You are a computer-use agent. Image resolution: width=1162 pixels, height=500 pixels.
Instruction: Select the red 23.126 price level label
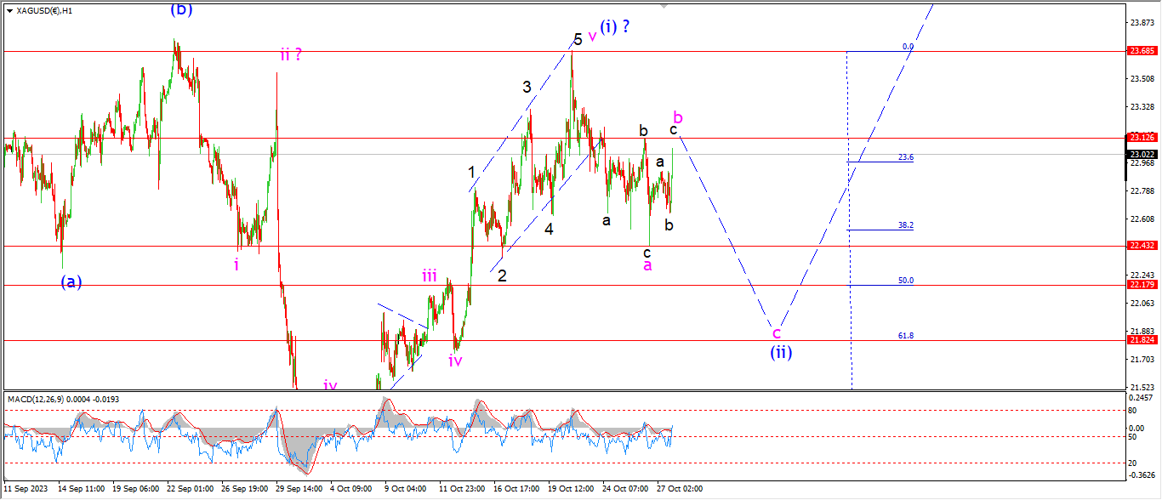coord(1141,137)
